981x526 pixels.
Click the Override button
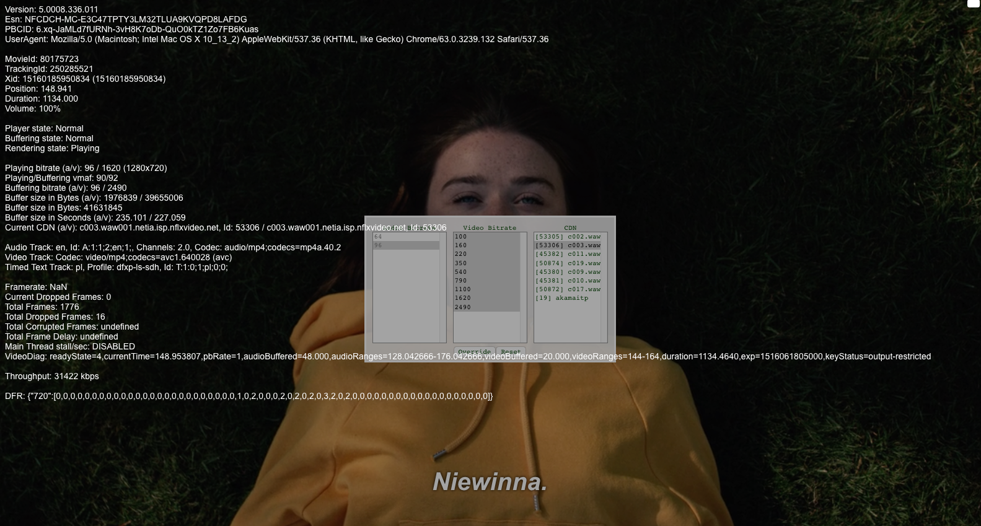(474, 351)
